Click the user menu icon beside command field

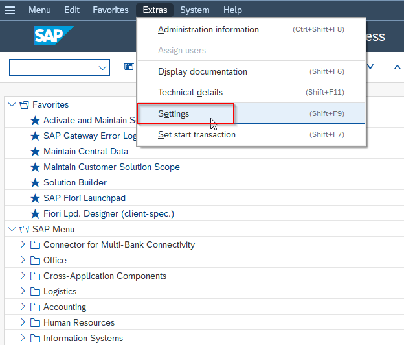129,67
